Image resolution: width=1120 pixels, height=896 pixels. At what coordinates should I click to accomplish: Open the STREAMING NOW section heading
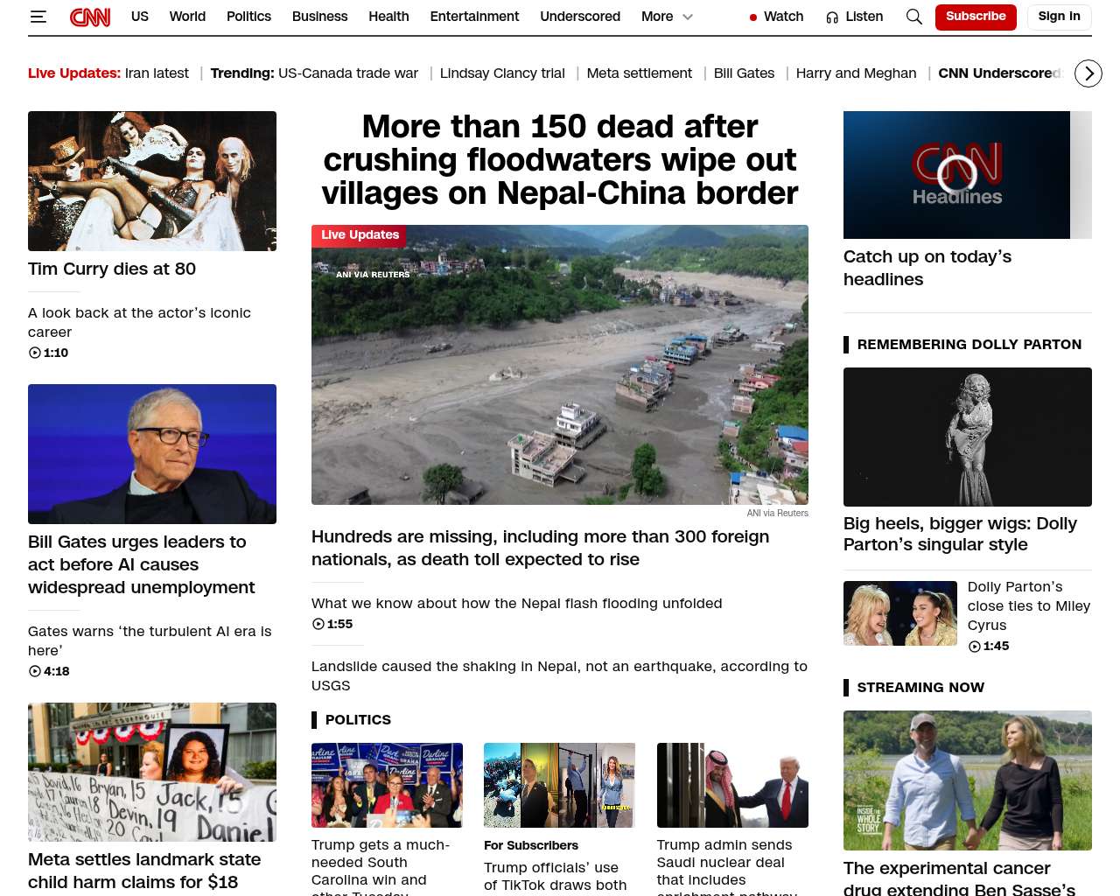920,688
